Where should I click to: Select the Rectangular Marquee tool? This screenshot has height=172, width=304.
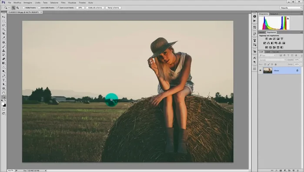3,21
